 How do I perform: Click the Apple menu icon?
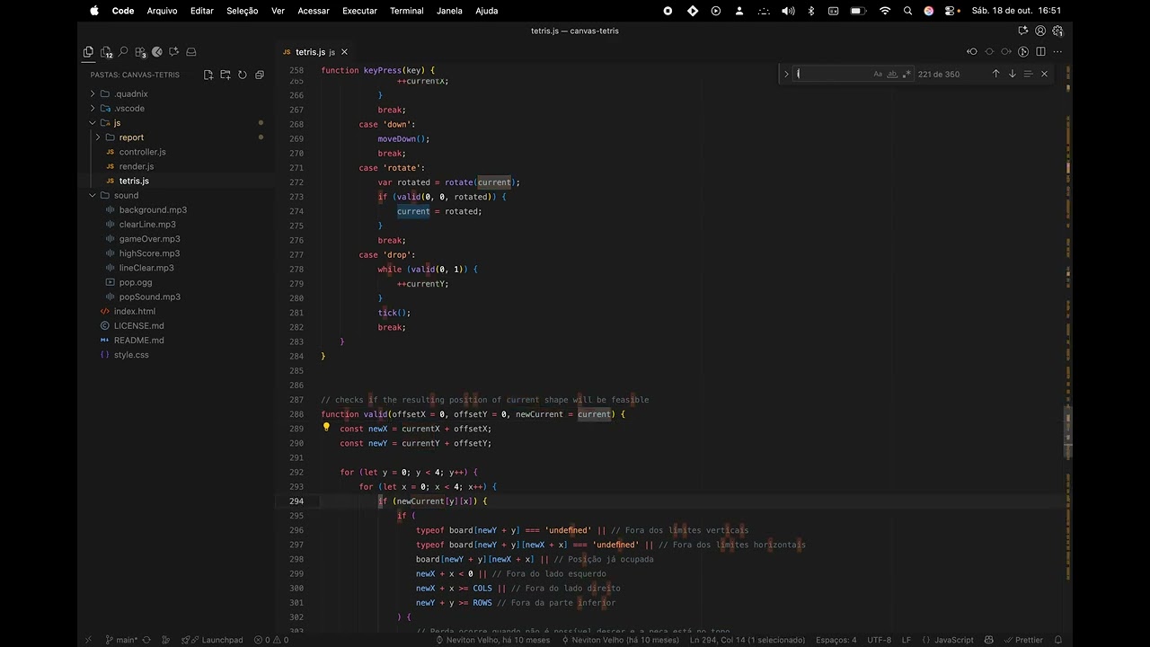tap(94, 11)
